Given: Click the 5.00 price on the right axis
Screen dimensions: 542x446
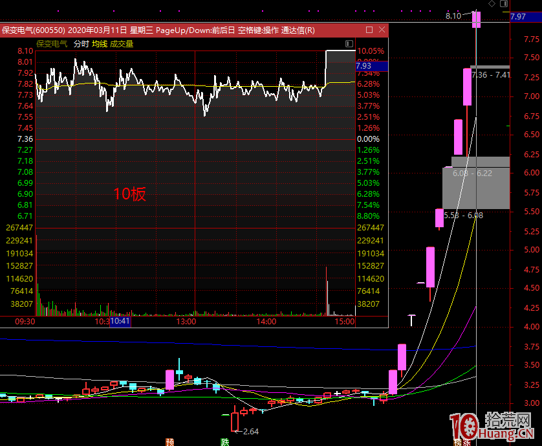Looking at the screenshot, I should (x=532, y=249).
